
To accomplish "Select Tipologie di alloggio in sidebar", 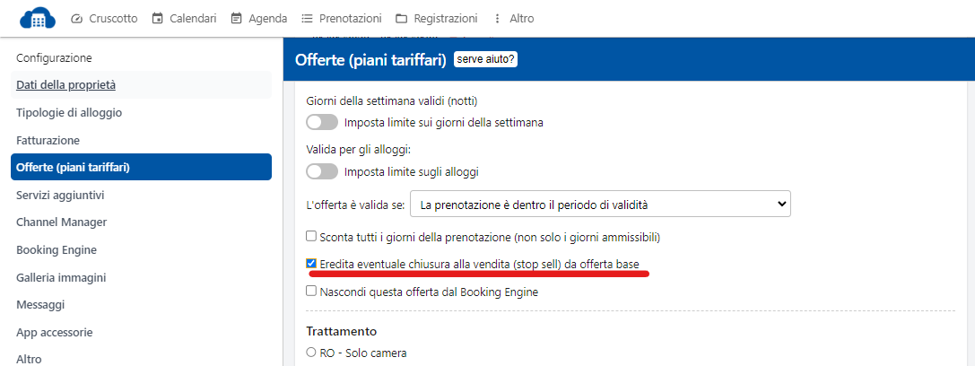I will tap(69, 113).
